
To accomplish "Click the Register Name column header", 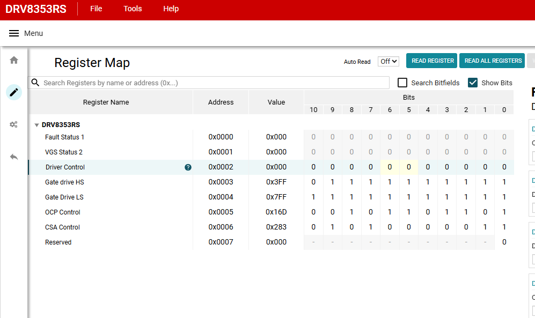I will click(106, 102).
